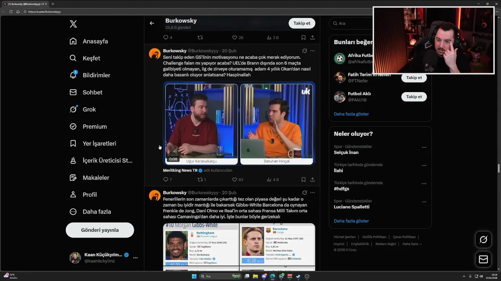Bookmark the GS'li motivasyon post
This screenshot has width=501, height=281.
(x=303, y=180)
